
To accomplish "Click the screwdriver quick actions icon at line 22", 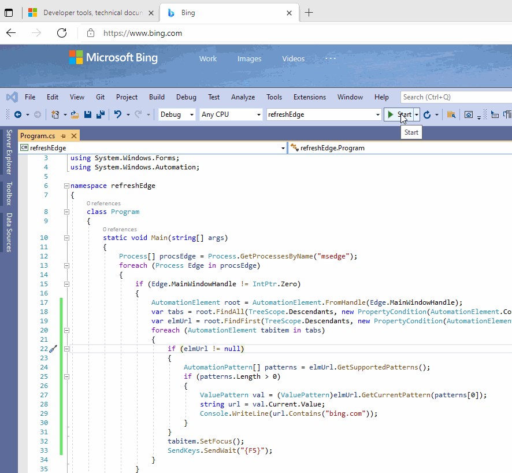I will [53, 349].
